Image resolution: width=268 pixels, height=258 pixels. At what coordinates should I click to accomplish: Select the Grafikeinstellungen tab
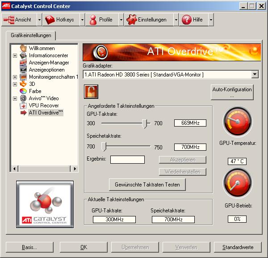click(x=31, y=35)
